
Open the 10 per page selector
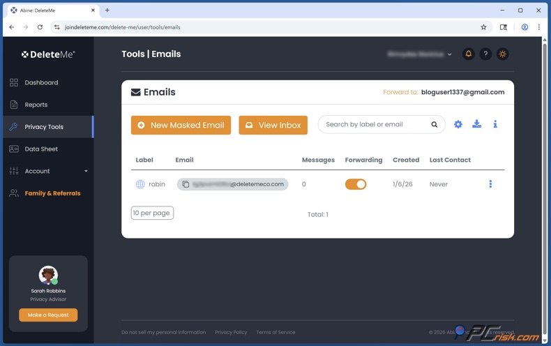pos(152,213)
